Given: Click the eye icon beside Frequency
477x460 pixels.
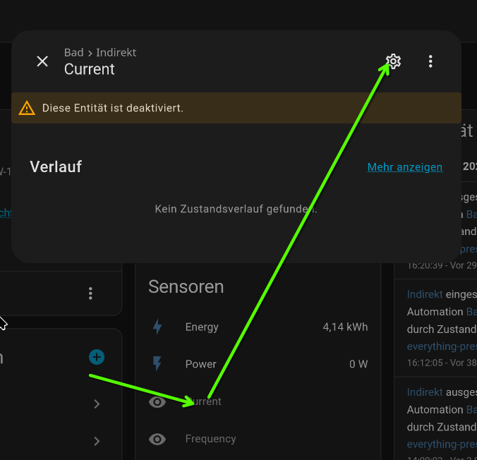Looking at the screenshot, I should (x=157, y=439).
